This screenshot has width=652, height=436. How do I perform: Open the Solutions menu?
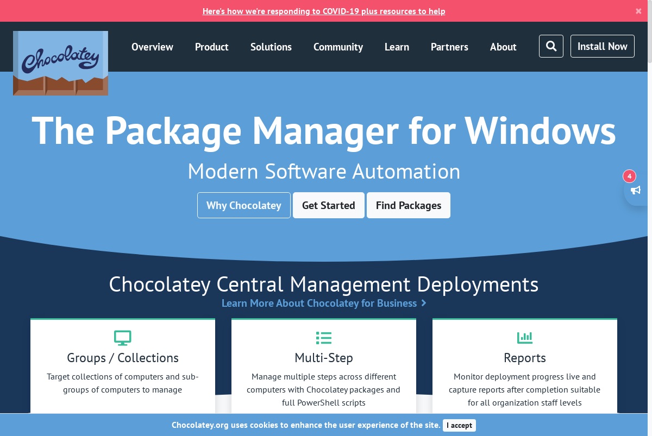pyautogui.click(x=271, y=47)
